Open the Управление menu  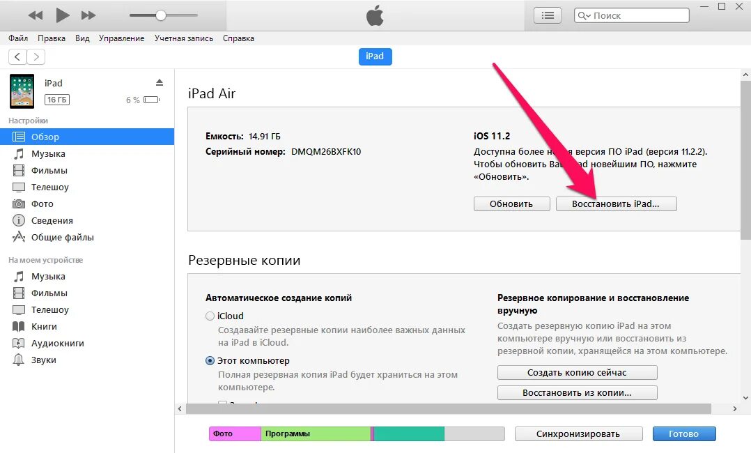pyautogui.click(x=122, y=38)
